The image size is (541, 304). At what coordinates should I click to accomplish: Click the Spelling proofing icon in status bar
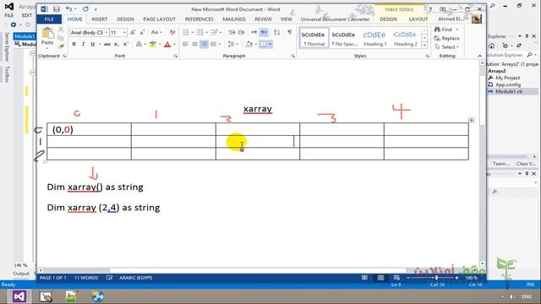pyautogui.click(x=109, y=278)
